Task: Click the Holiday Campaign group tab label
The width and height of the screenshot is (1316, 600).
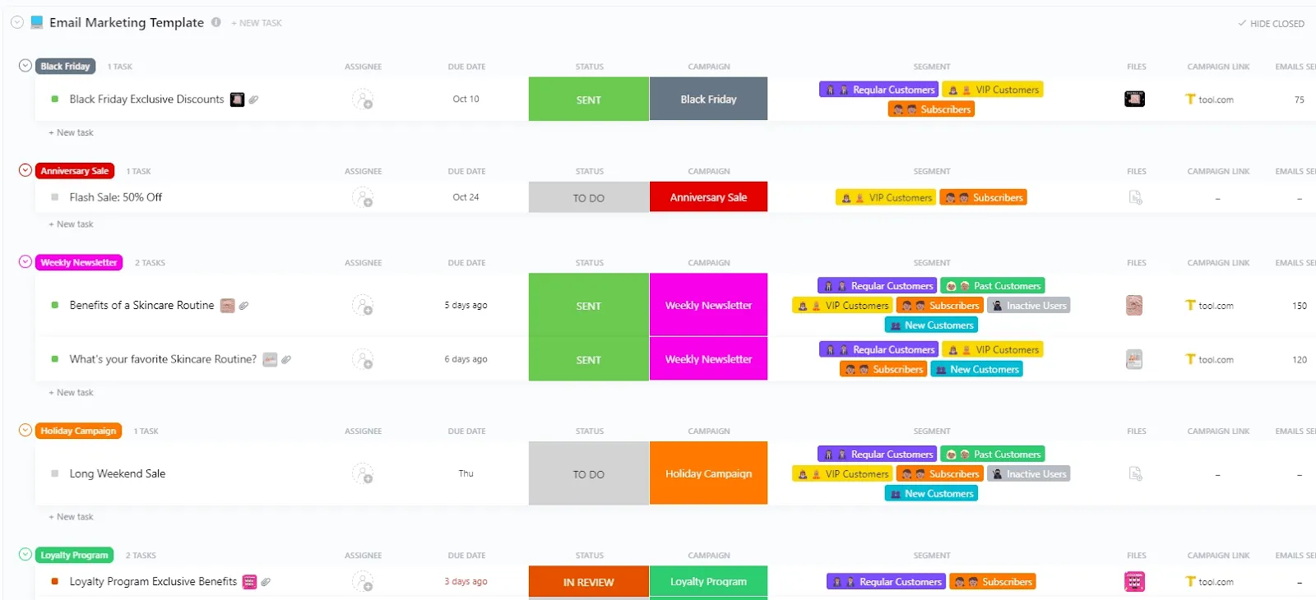Action: click(x=78, y=431)
